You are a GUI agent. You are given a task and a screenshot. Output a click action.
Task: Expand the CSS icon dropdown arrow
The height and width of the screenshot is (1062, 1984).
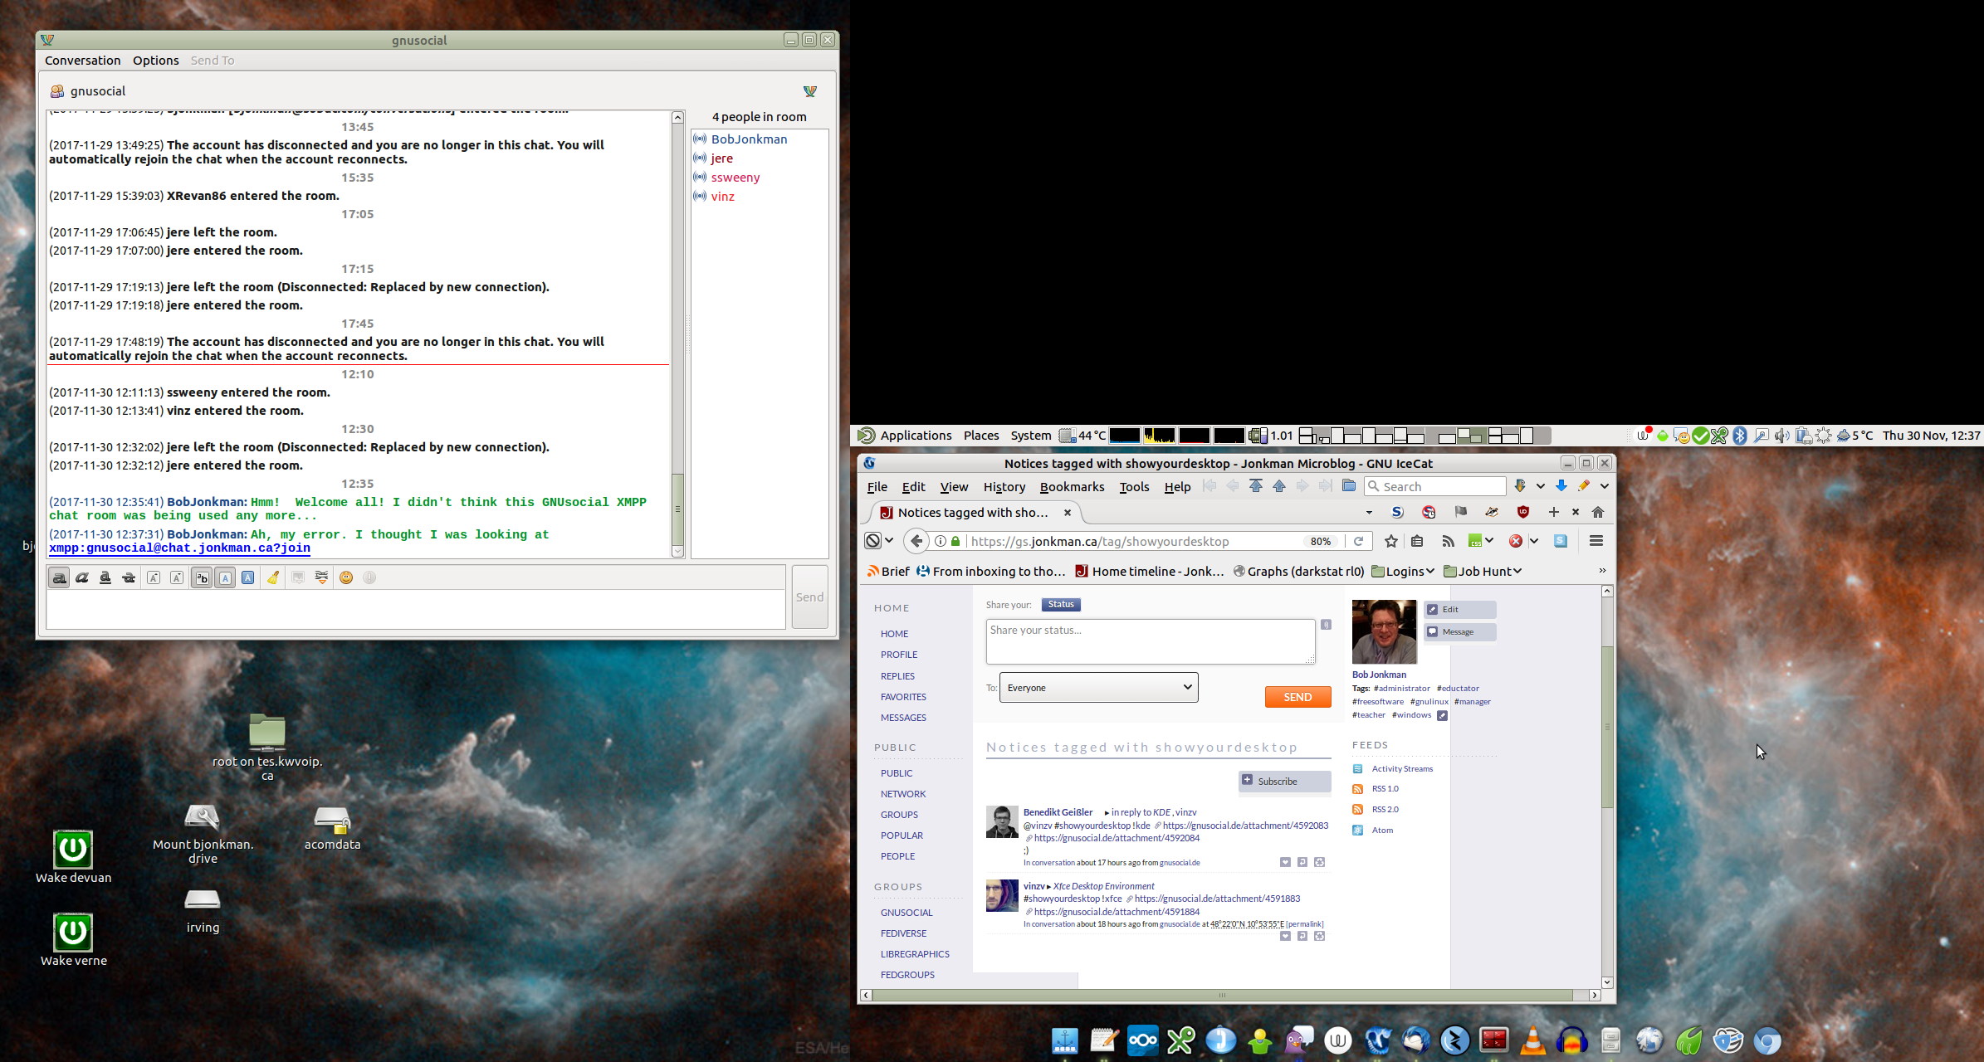(x=1490, y=541)
